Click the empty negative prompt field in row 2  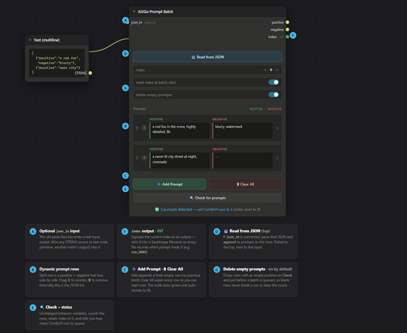(x=243, y=160)
